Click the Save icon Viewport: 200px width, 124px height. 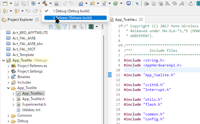17,3
